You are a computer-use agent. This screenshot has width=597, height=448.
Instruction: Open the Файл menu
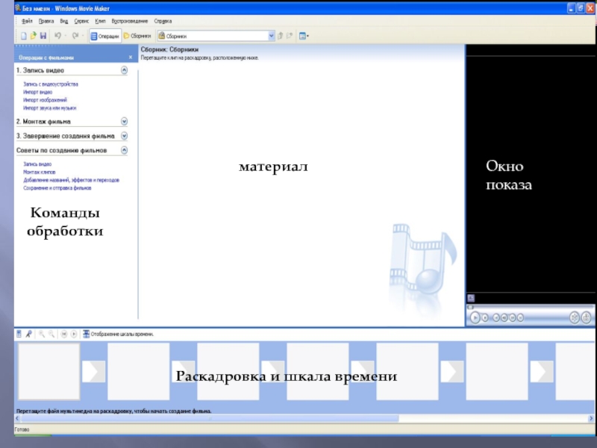coord(27,21)
